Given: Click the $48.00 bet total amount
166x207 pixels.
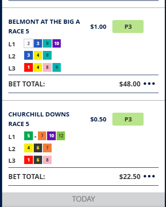Looking at the screenshot, I should [130, 84].
